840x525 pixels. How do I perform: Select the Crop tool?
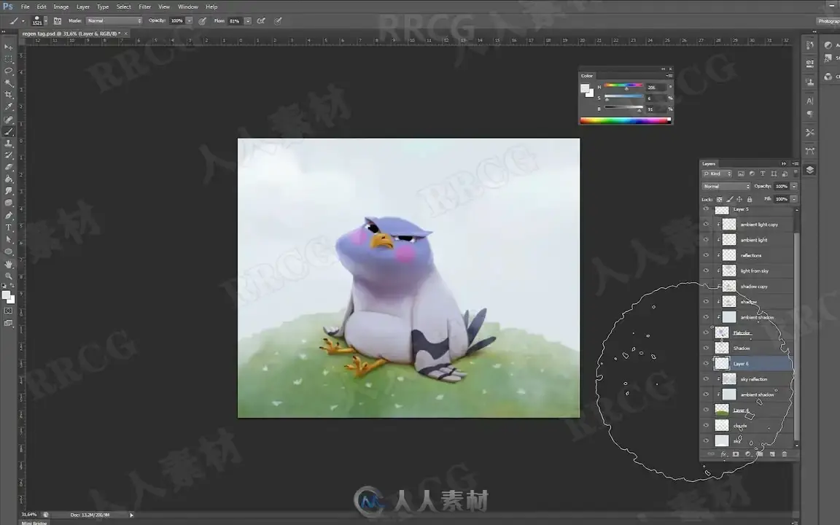tap(9, 95)
